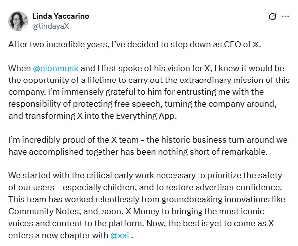Open the @lindayaX handle link
The width and height of the screenshot is (298, 246).
[51, 26]
